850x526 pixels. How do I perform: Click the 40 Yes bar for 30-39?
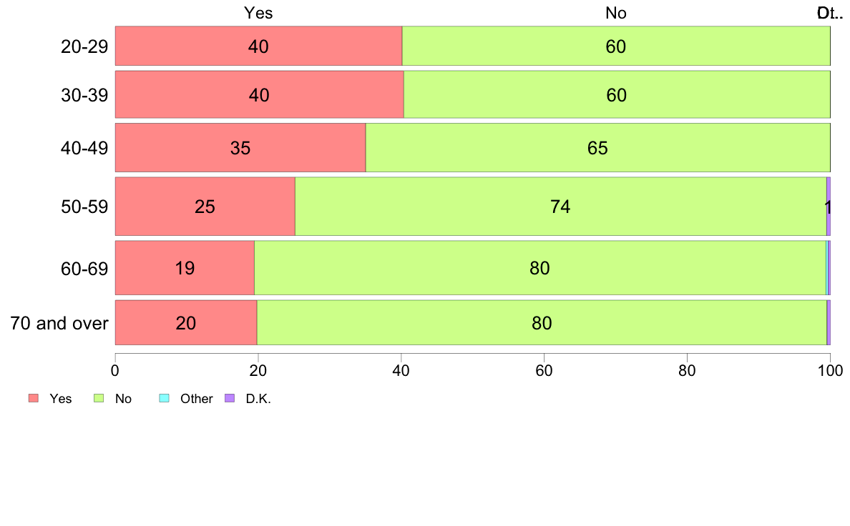click(260, 94)
